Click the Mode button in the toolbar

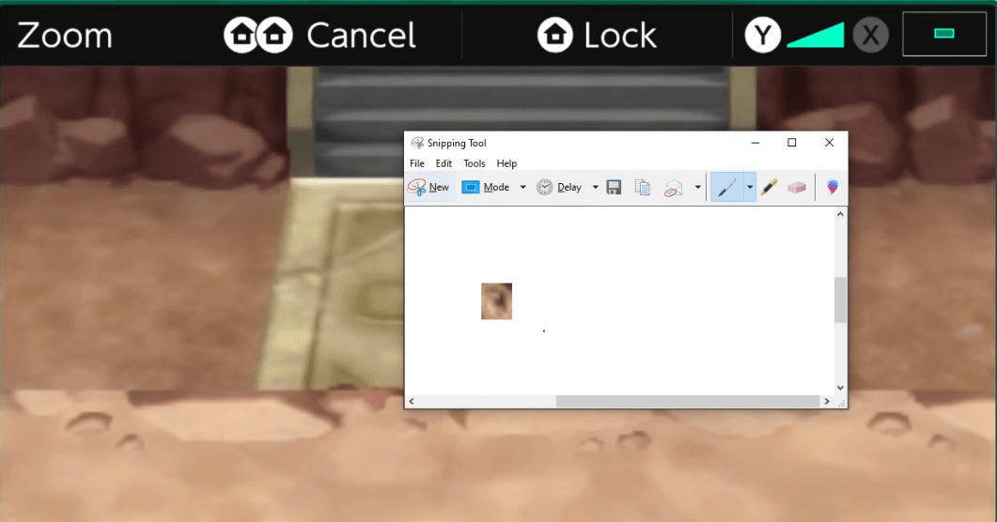point(486,188)
